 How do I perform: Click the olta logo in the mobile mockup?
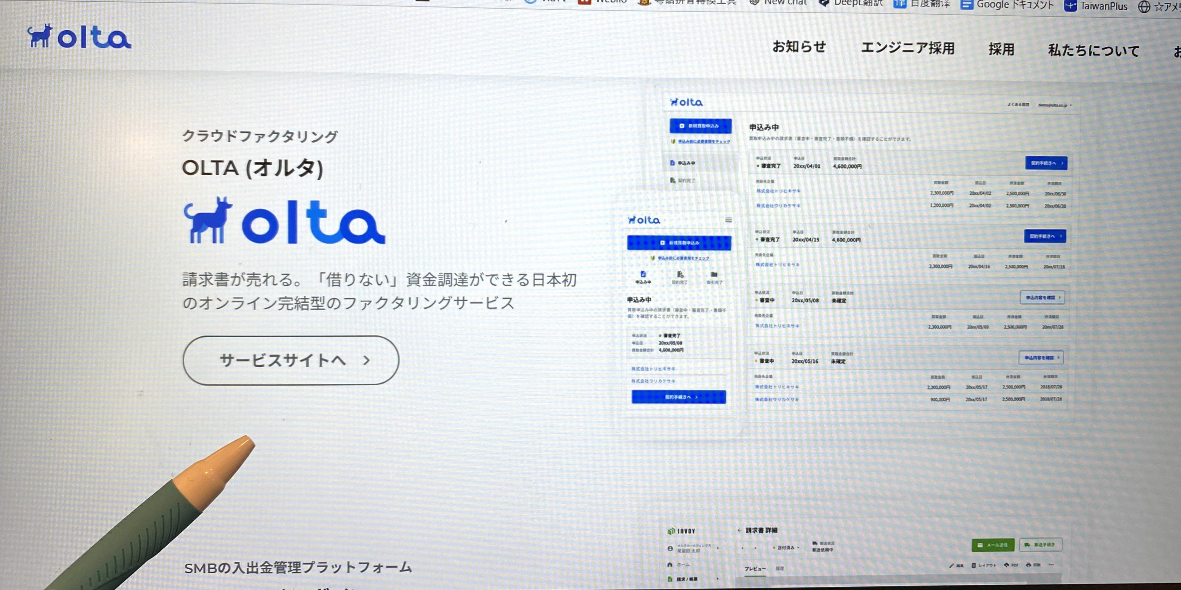pos(644,220)
